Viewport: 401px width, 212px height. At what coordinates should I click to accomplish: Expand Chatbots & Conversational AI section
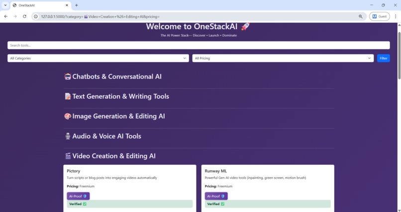click(117, 76)
